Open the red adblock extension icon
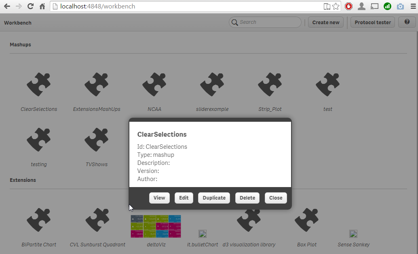Viewport: 418px width, 254px height. [x=349, y=6]
